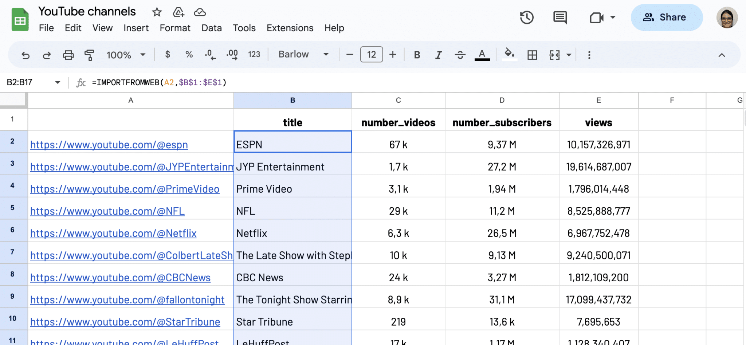746x345 pixels.
Task: Decrease decimal places
Action: coord(210,55)
